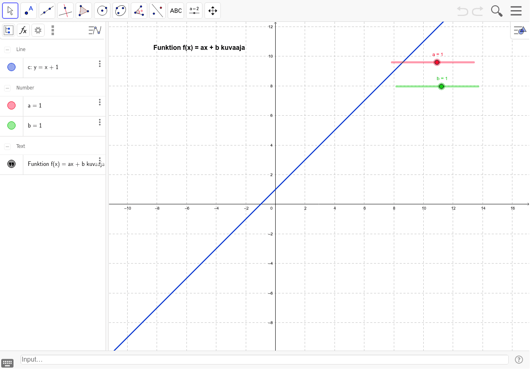Open more options for Funktion text row
This screenshot has height=369, width=530.
click(x=99, y=161)
